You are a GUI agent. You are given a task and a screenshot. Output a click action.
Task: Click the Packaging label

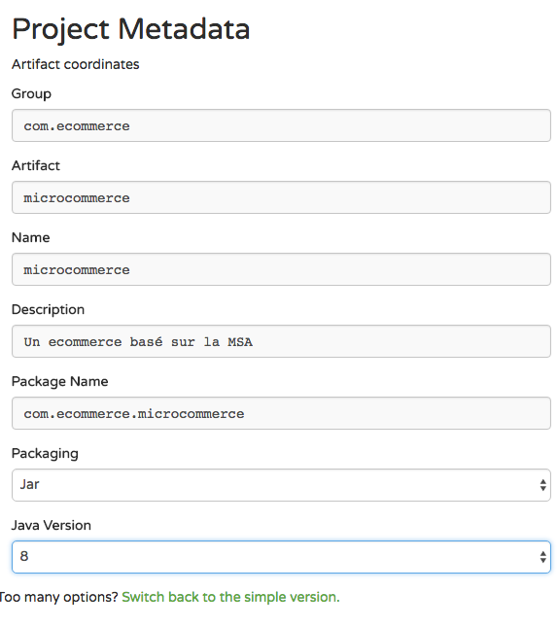(x=45, y=454)
